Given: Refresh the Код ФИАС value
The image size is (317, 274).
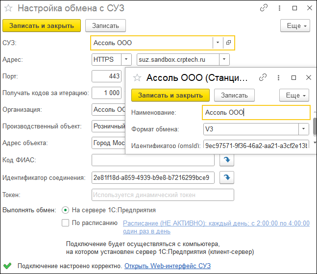Looking at the screenshot, I should [x=227, y=160].
